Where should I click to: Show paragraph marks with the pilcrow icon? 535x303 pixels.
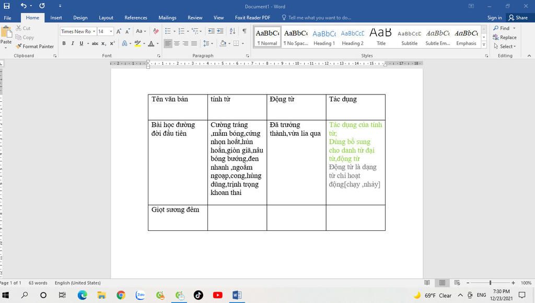(x=245, y=31)
